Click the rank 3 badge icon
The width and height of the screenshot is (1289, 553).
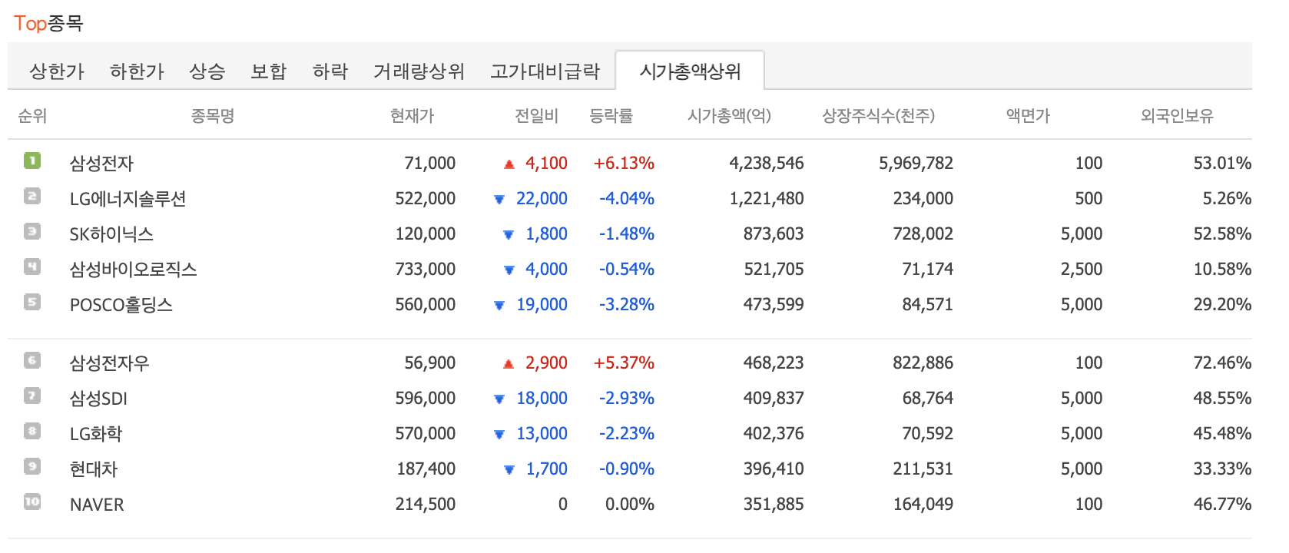coord(32,231)
